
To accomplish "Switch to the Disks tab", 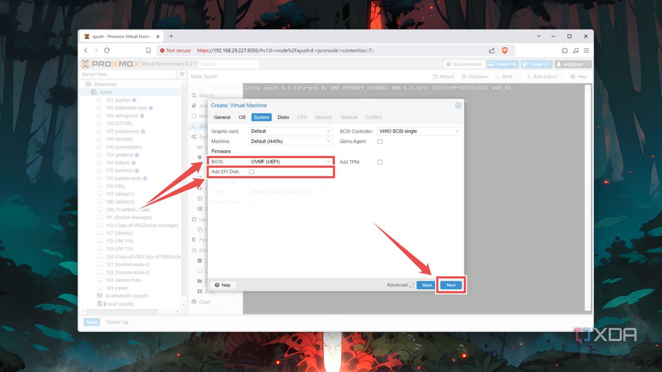I will 283,117.
